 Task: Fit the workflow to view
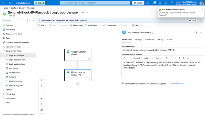click(x=42, y=98)
